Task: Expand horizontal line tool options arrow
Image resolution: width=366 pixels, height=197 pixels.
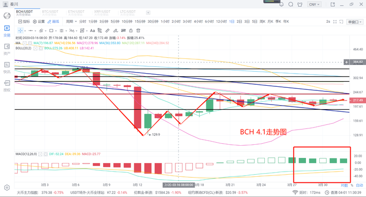Action: 35,31
